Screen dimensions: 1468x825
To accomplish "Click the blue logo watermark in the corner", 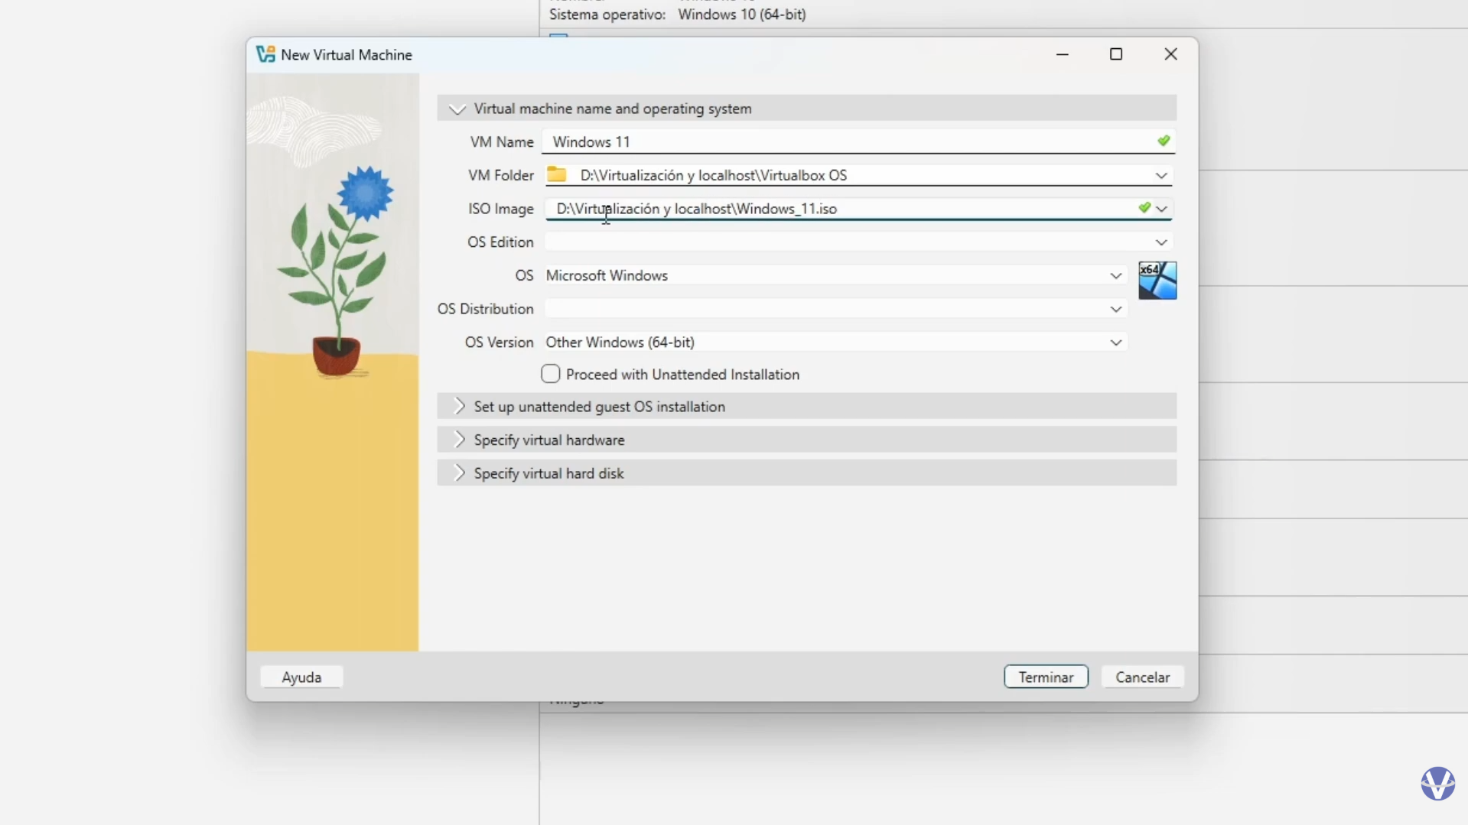I will [1437, 784].
